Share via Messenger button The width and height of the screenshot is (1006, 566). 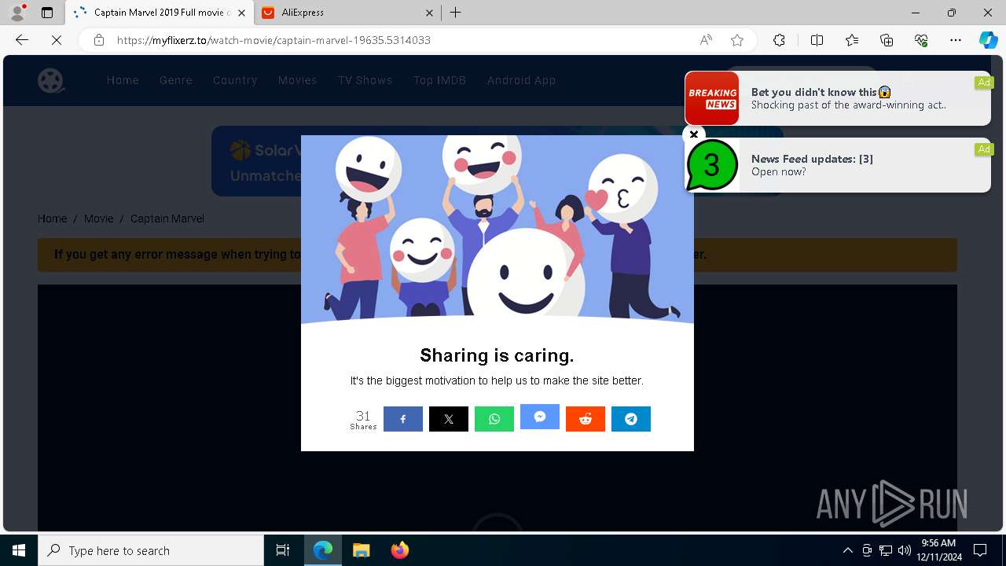click(540, 417)
